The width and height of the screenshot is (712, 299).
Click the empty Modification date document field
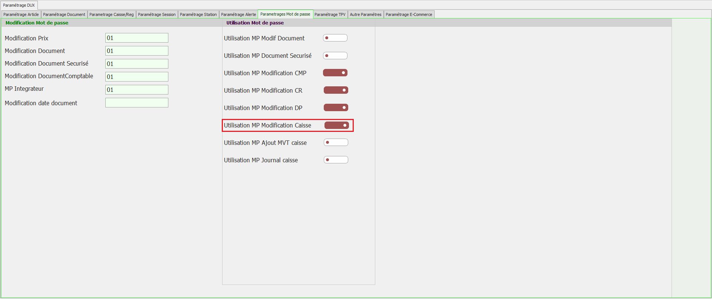137,103
